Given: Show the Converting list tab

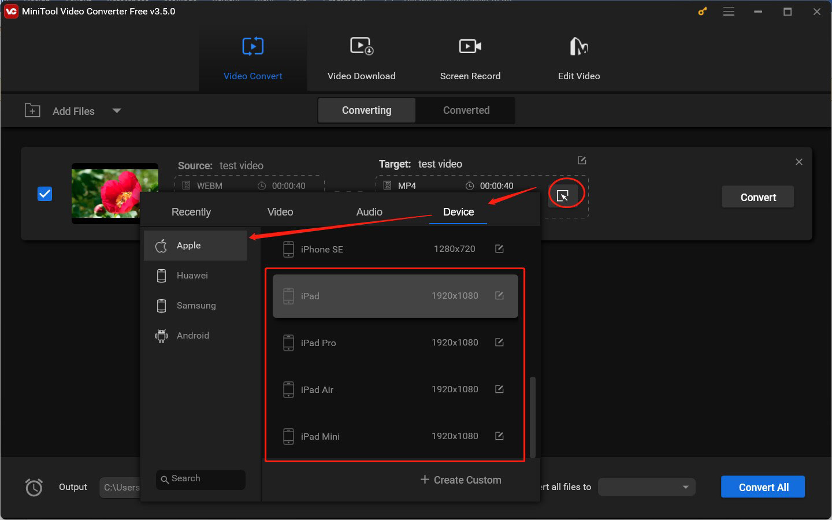Looking at the screenshot, I should pyautogui.click(x=366, y=110).
